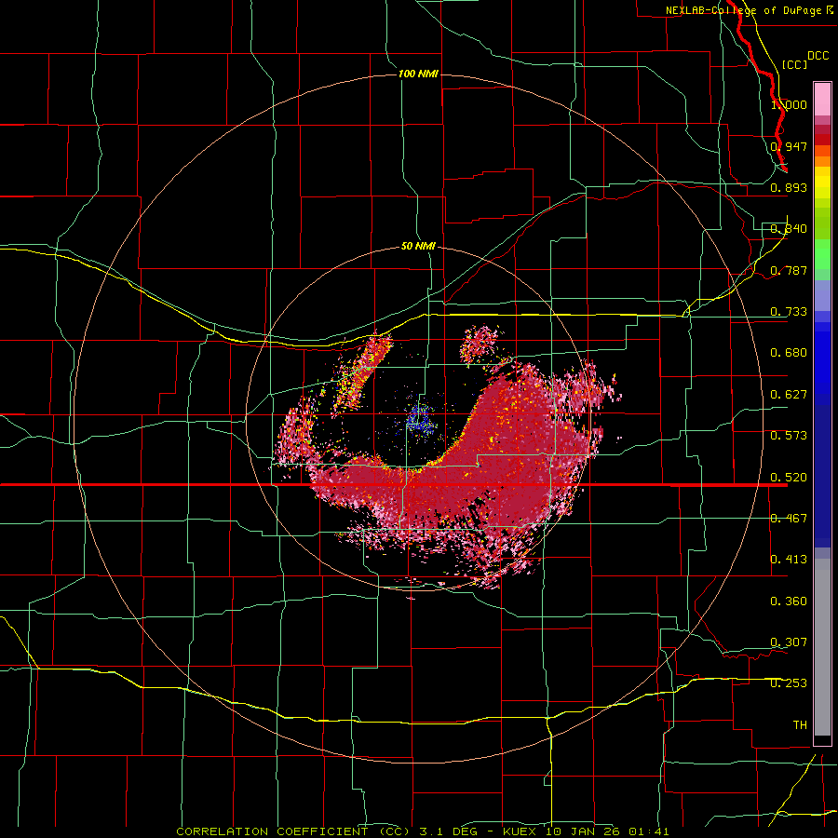Screen dimensions: 838x838
Task: Click the 0.680 color scale value
Action: [789, 352]
